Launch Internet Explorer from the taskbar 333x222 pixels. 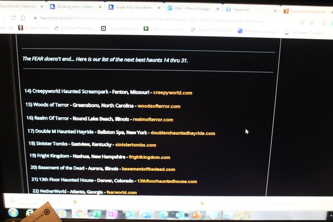coord(30,212)
